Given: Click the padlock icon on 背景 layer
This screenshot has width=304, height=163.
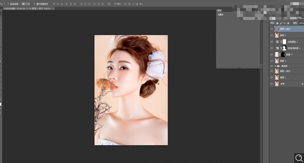Looking at the screenshot, I should coord(302,84).
